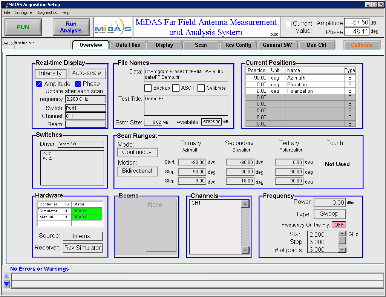This screenshot has width=386, height=297.
Task: Open the File menu
Action: click(x=7, y=12)
